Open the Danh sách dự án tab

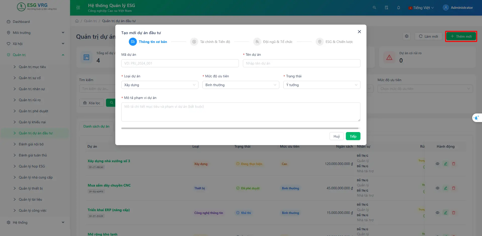click(96, 126)
